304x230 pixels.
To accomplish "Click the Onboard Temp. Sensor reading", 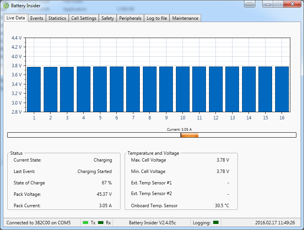I will coord(222,206).
